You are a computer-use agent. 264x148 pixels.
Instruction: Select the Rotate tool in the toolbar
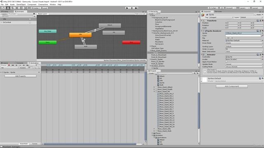[12, 8]
